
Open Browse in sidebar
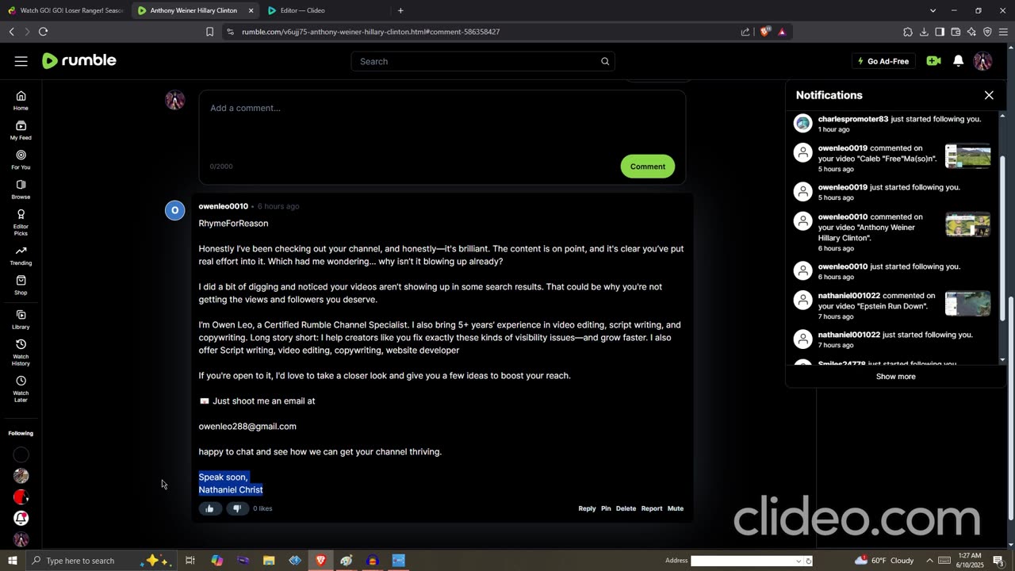pos(21,189)
